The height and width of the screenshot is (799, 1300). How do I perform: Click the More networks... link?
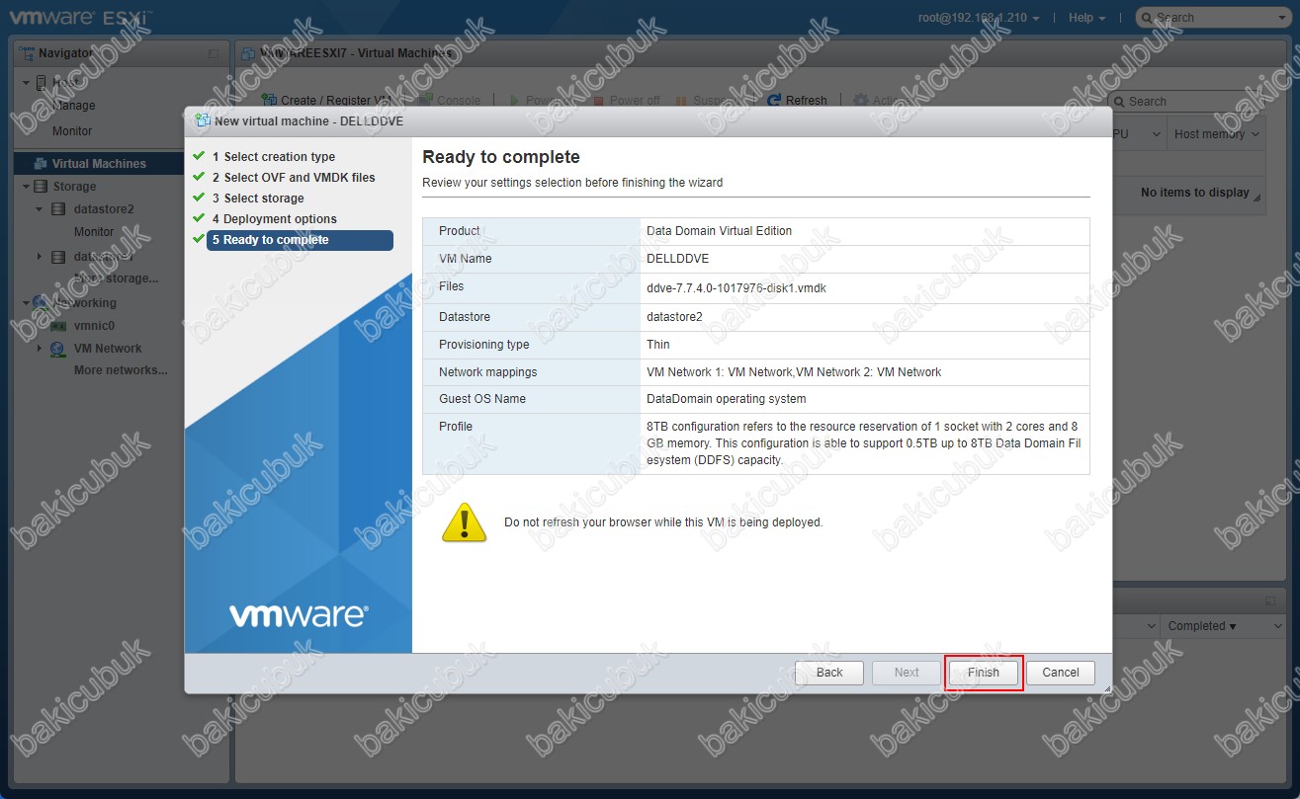(x=121, y=370)
